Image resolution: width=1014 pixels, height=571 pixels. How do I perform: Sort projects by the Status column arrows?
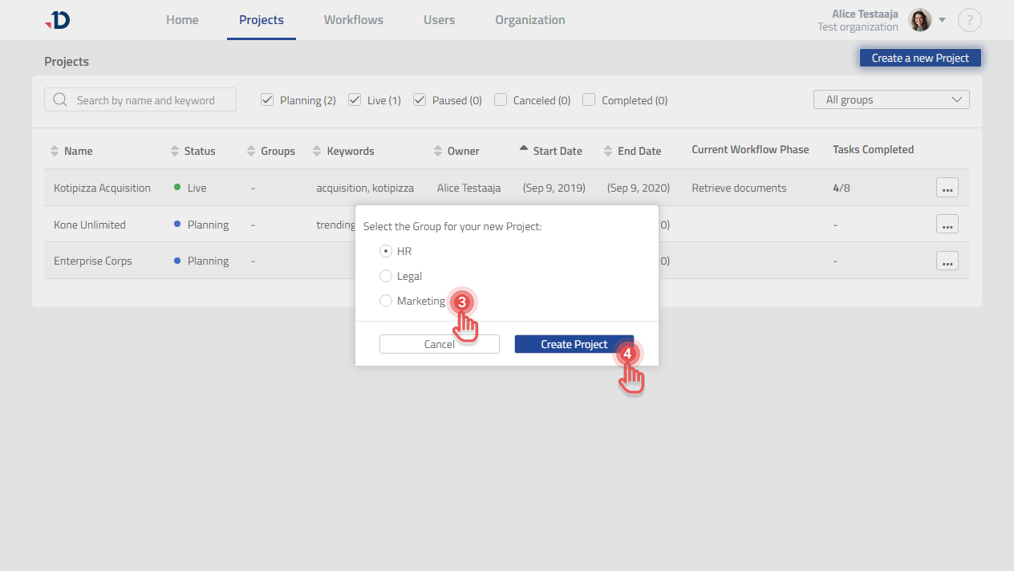(175, 151)
